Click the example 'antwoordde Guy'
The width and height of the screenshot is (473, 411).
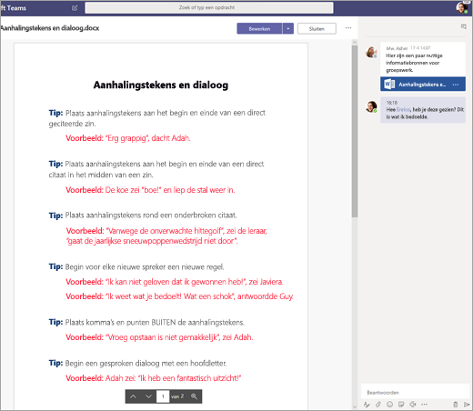point(179,296)
